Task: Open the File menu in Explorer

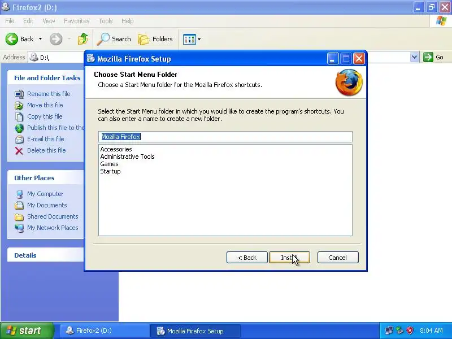Action: [x=10, y=21]
